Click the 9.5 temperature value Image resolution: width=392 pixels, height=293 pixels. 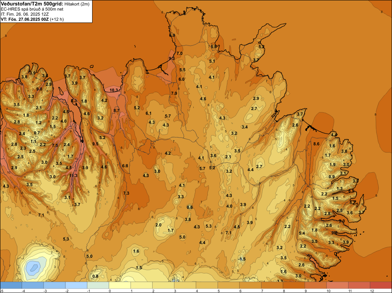click(x=95, y=144)
